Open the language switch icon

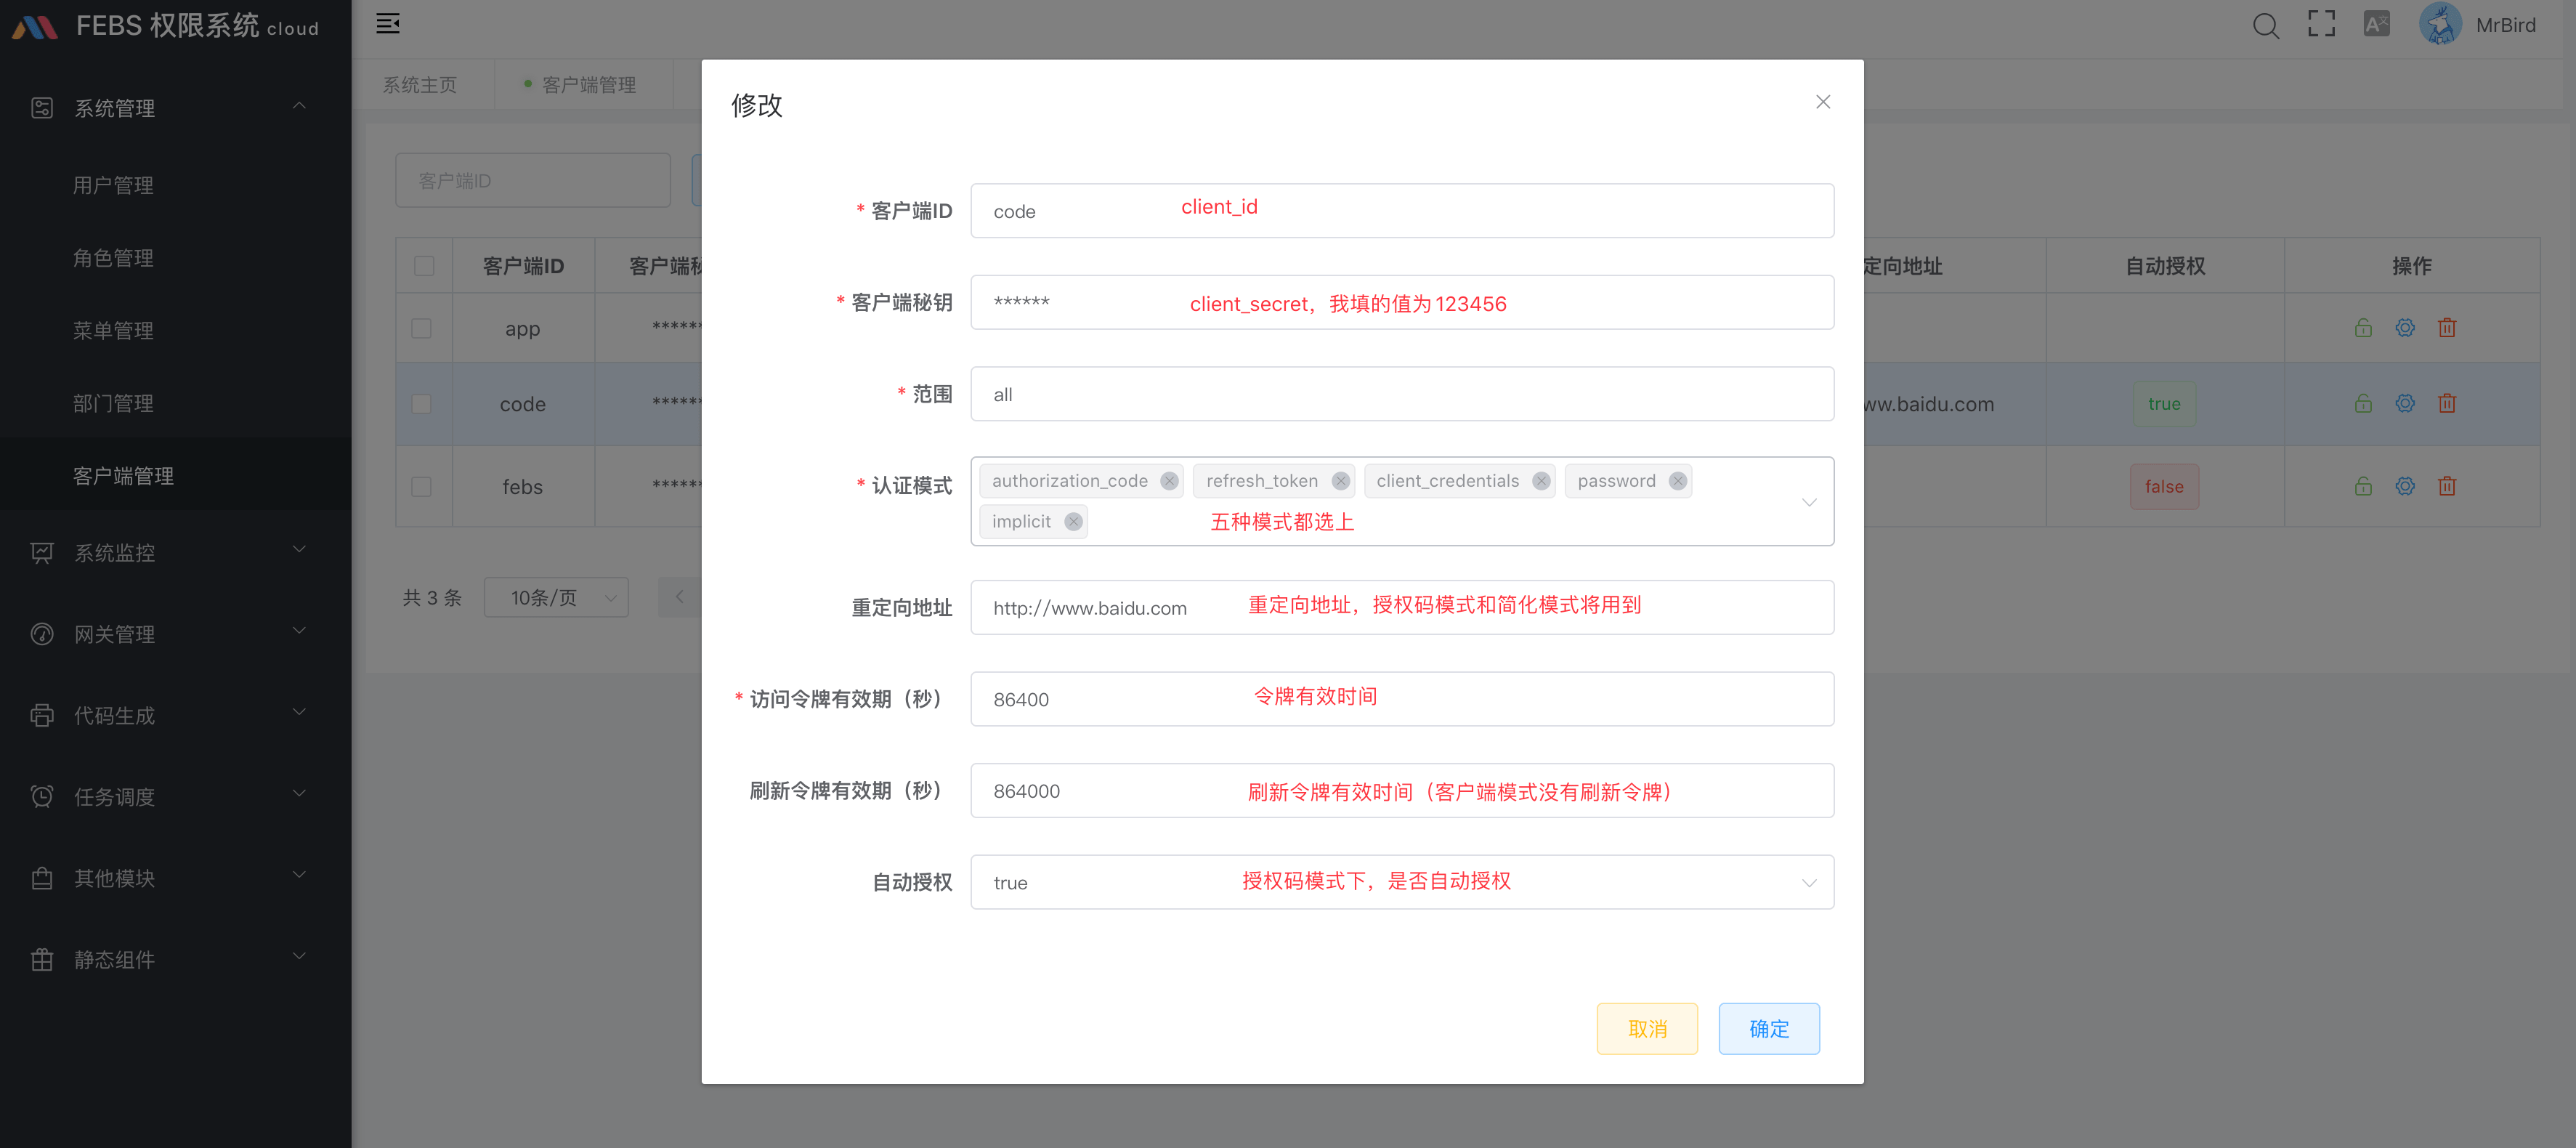(x=2376, y=24)
